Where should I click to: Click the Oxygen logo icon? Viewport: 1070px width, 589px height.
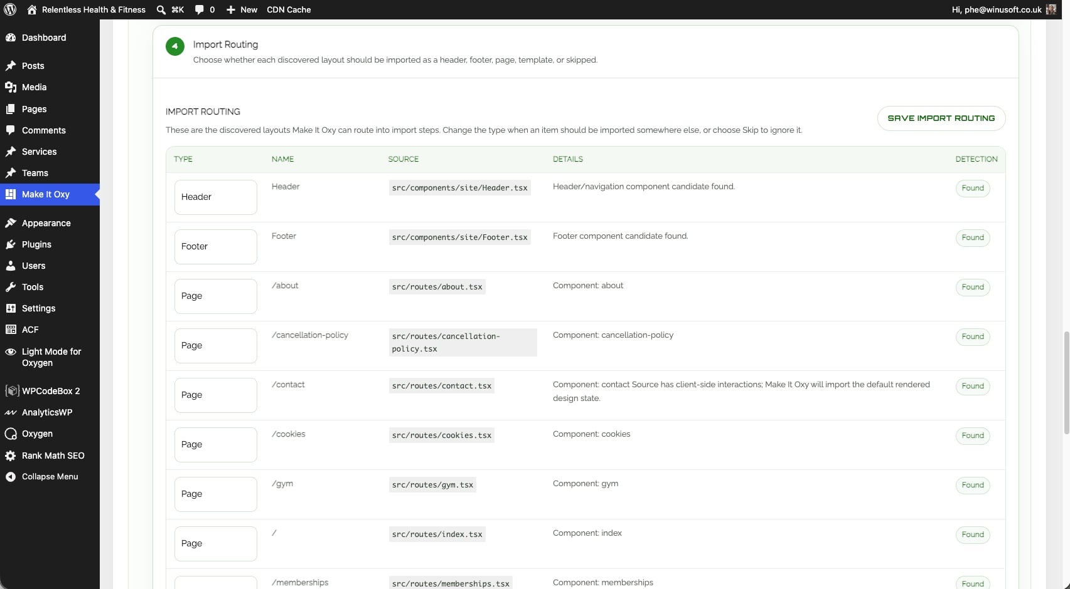tap(11, 434)
